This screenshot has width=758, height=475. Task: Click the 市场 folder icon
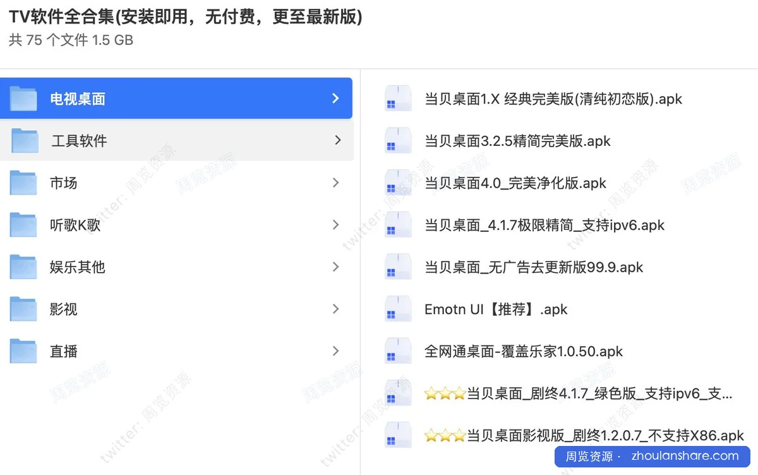[23, 183]
